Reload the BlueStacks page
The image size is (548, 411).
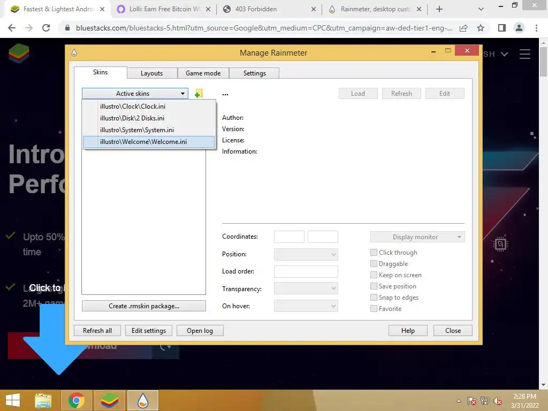click(46, 28)
